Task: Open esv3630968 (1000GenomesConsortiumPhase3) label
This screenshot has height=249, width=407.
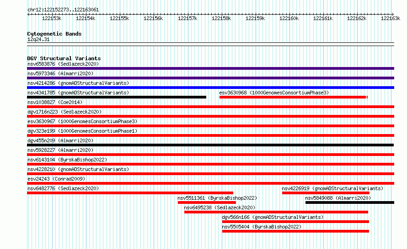Action: [274, 93]
